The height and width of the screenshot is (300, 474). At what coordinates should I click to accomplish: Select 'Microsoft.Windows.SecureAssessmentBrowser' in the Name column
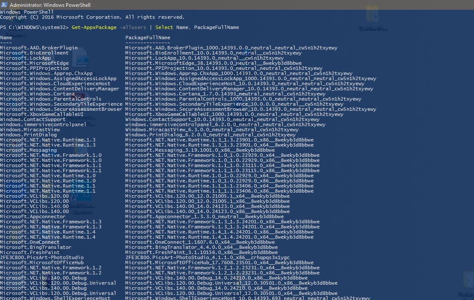61,109
